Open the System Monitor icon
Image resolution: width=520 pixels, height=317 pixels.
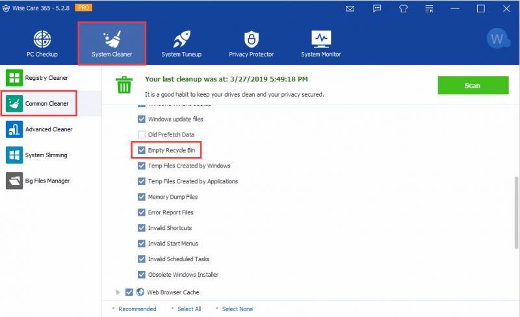pos(321,39)
